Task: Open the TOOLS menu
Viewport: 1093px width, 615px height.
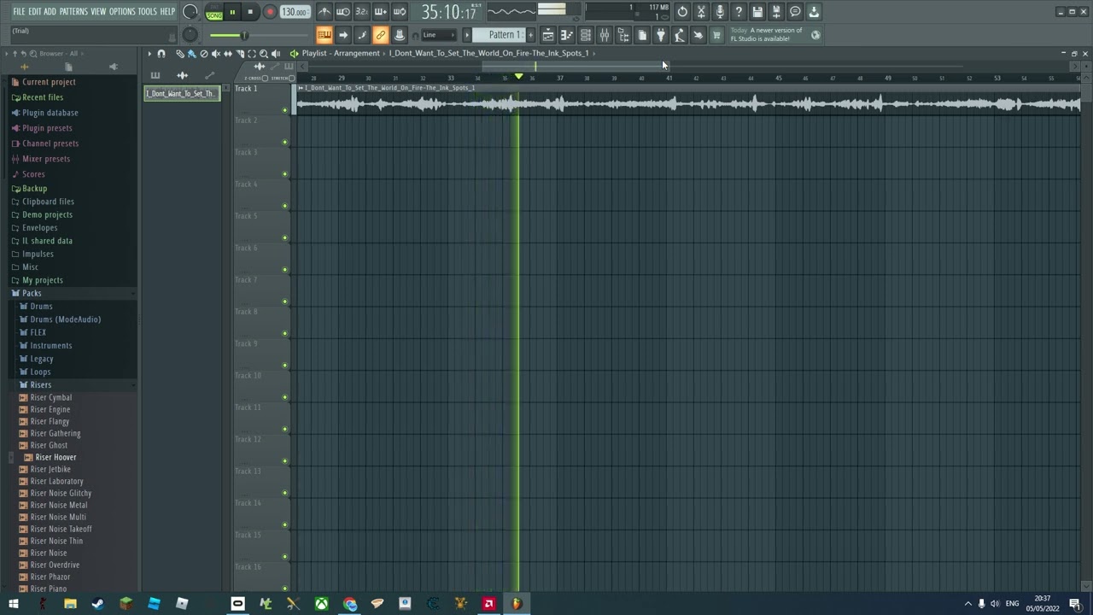Action: click(148, 12)
